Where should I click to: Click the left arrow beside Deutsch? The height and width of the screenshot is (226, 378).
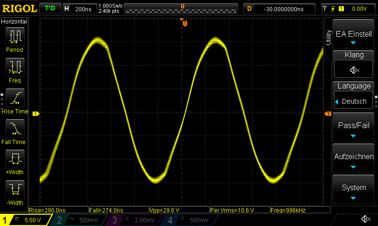point(336,102)
